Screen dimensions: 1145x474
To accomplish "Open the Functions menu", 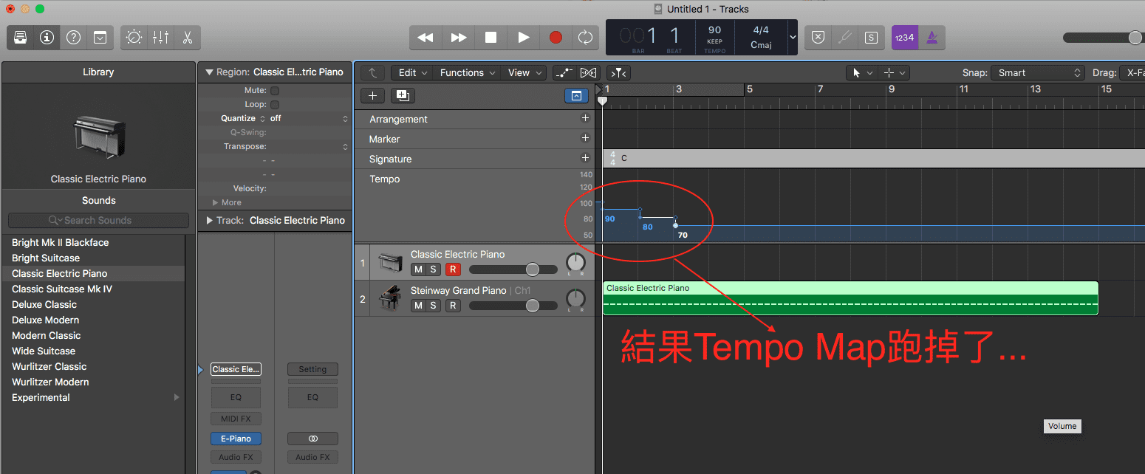I will pos(467,72).
